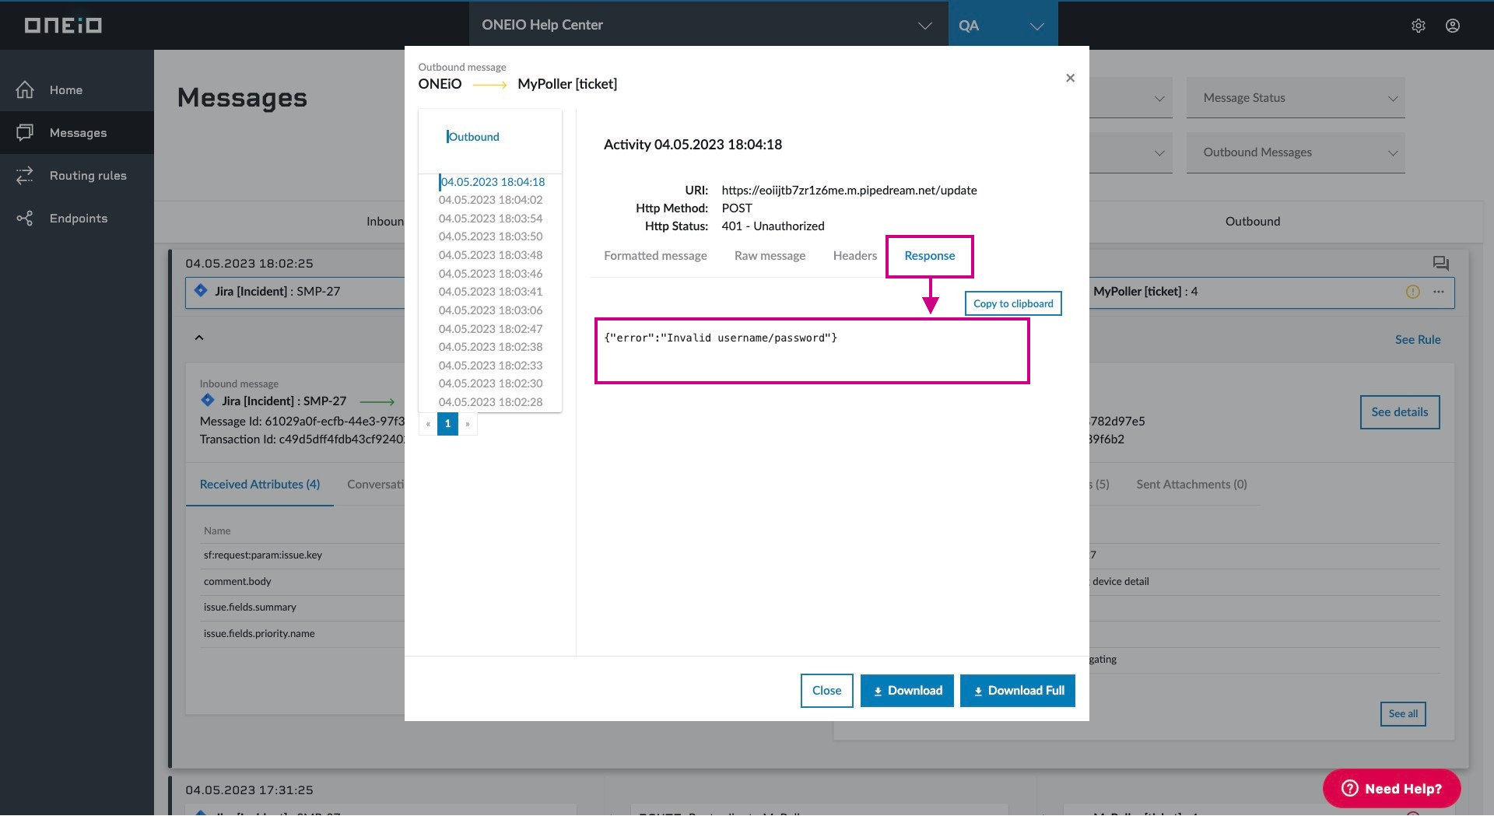1494x816 pixels.
Task: Click the Jira [Incident] : SMP-27 card
Action: pos(295,292)
